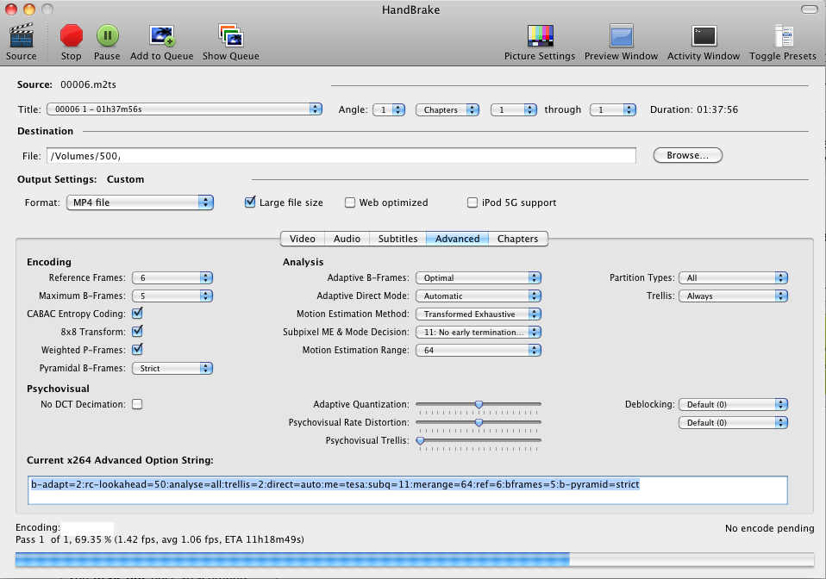Click the source file name 00006.m2ts
The image size is (826, 579).
(88, 84)
